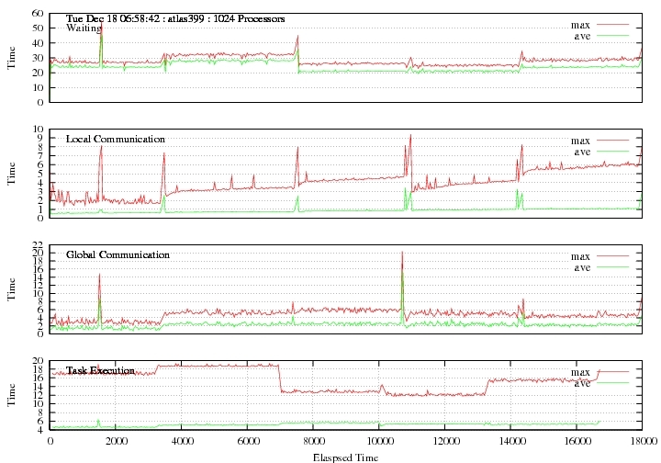Screen dimensions: 661x463
Task: Select 'ave' legend text in Local Communication plot
Action: [582, 152]
